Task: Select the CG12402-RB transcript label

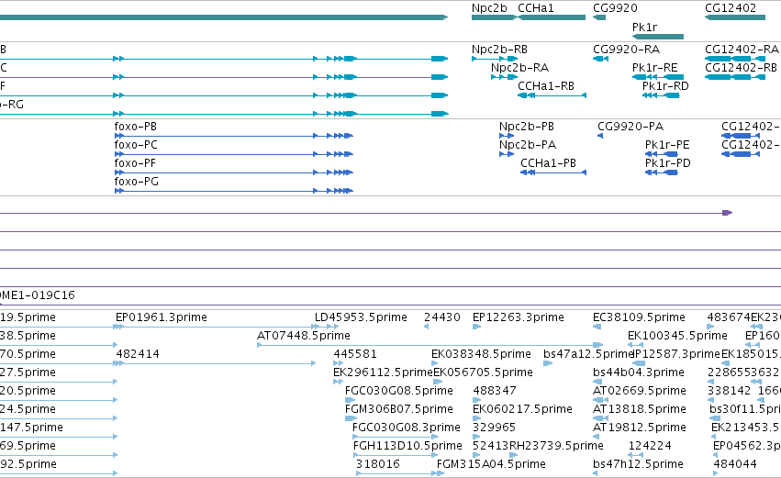Action: [742, 68]
